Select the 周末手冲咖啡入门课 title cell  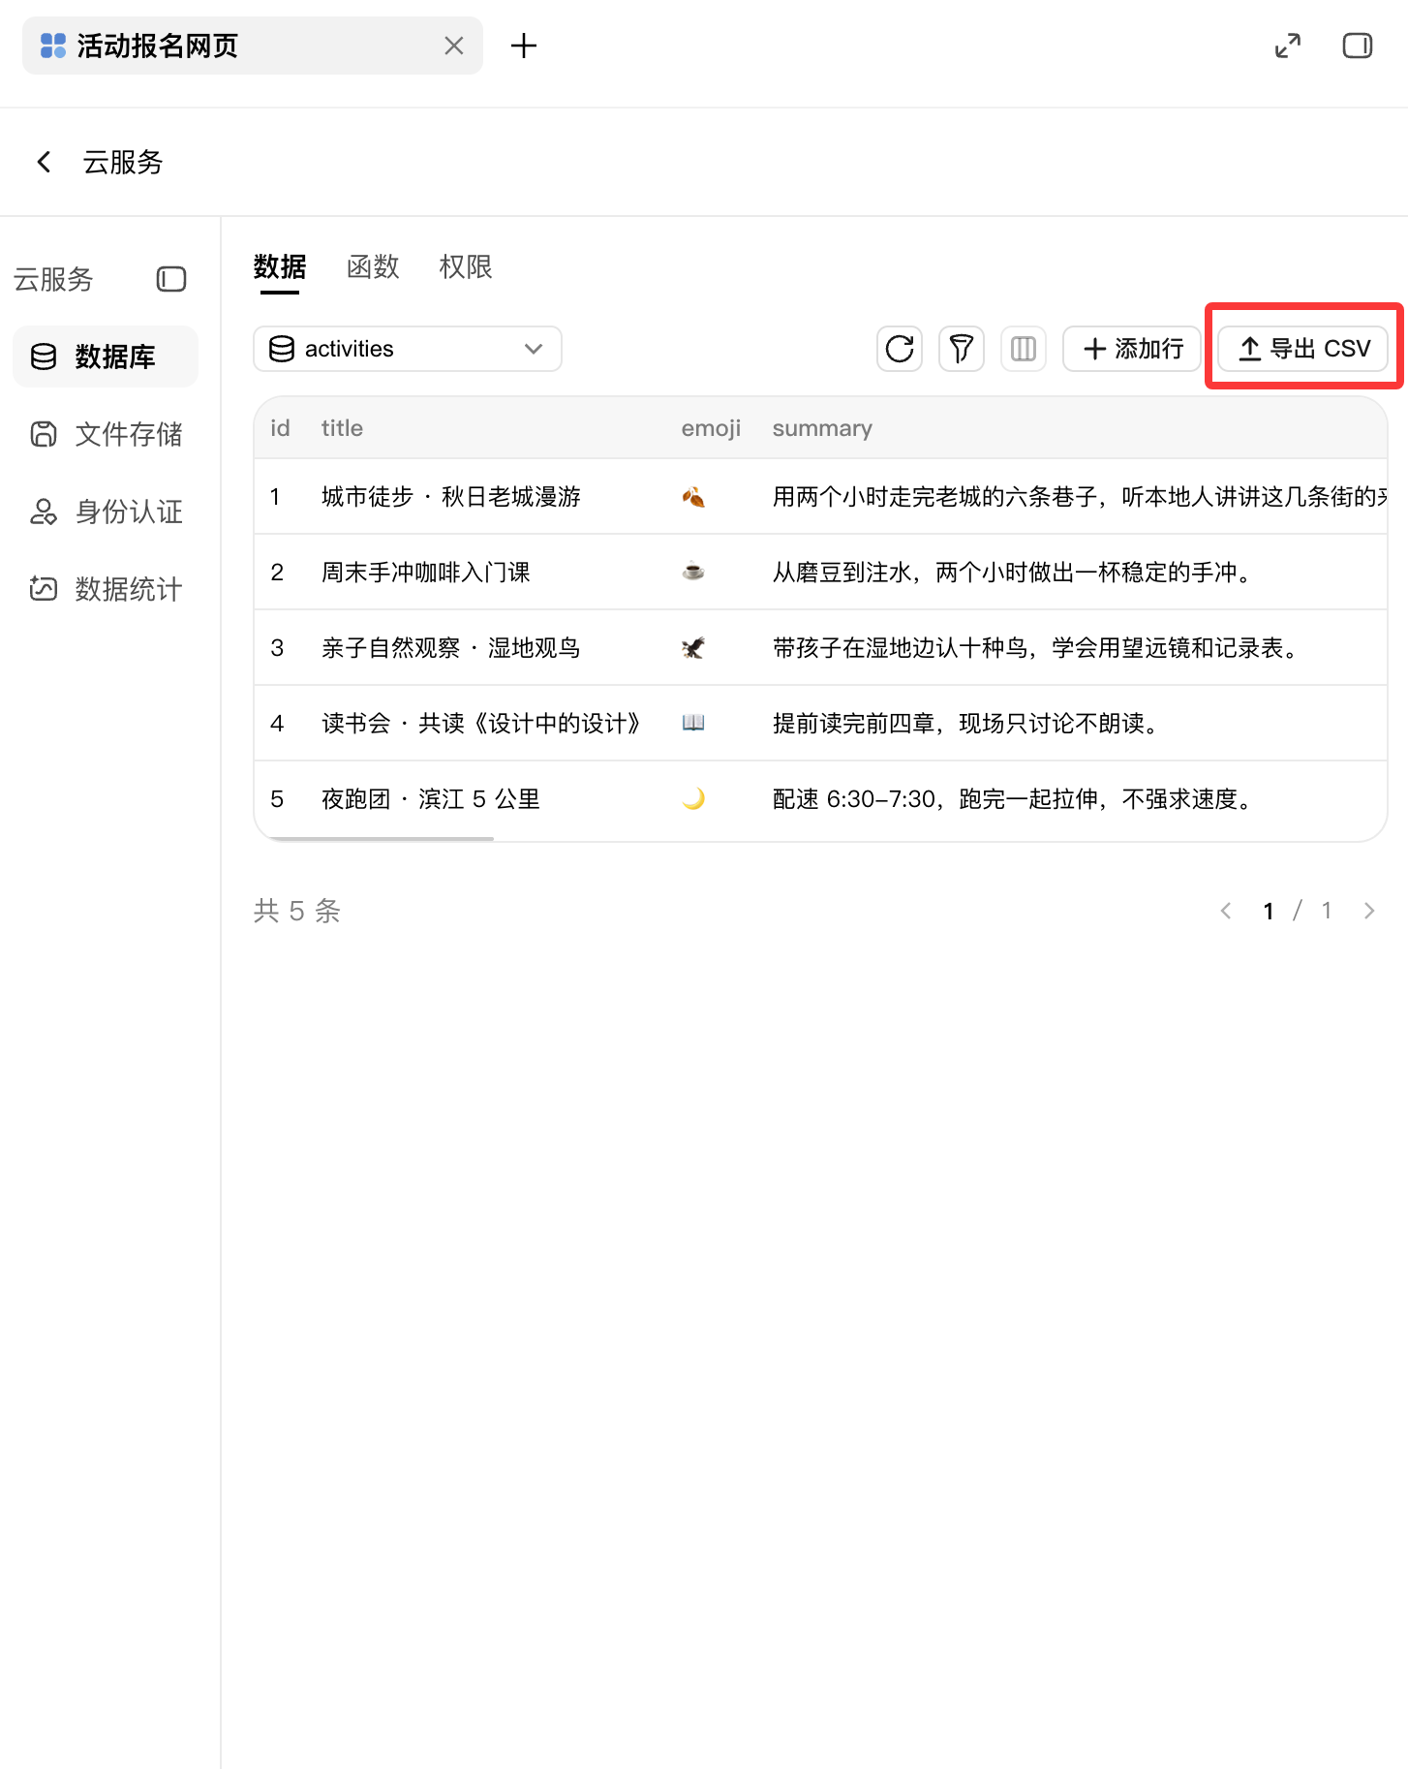(x=426, y=573)
